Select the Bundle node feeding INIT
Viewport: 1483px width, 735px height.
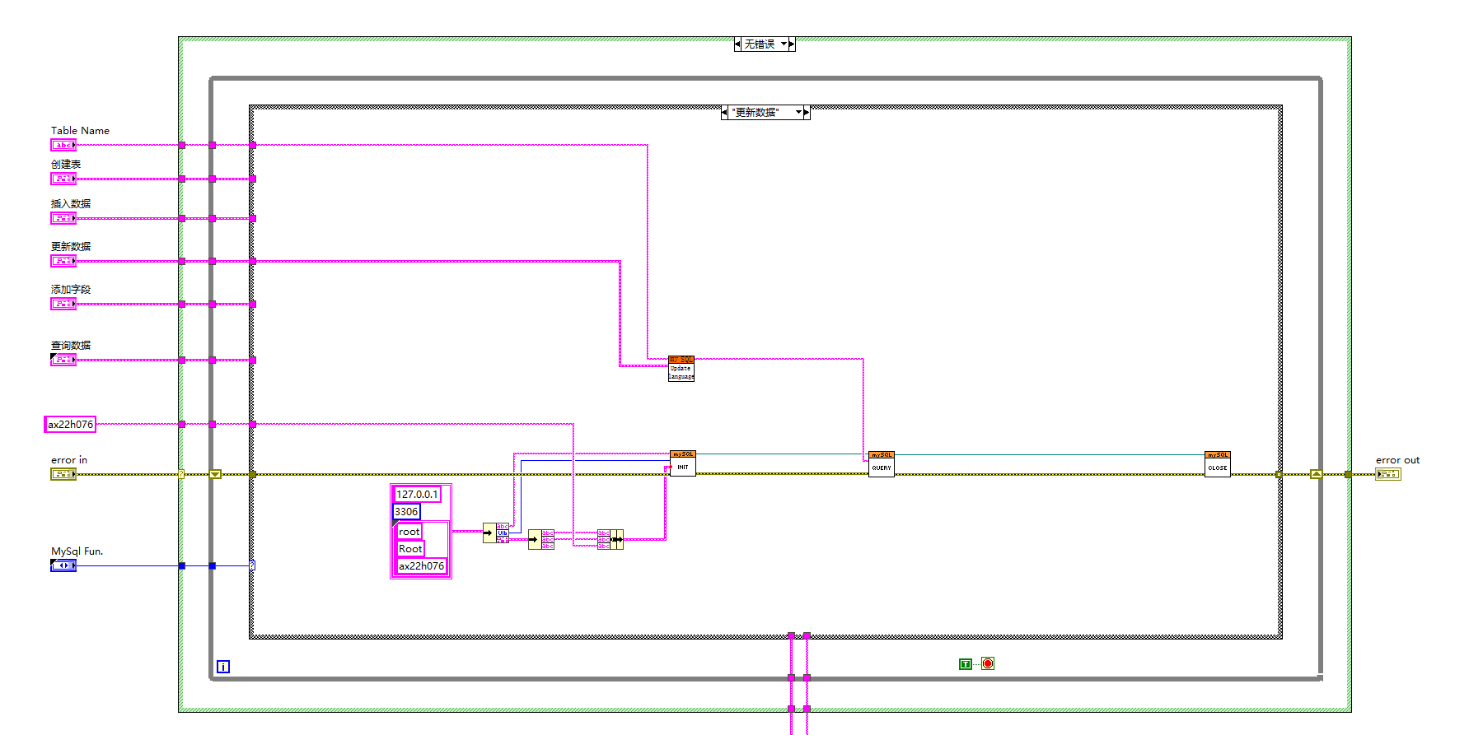click(611, 540)
